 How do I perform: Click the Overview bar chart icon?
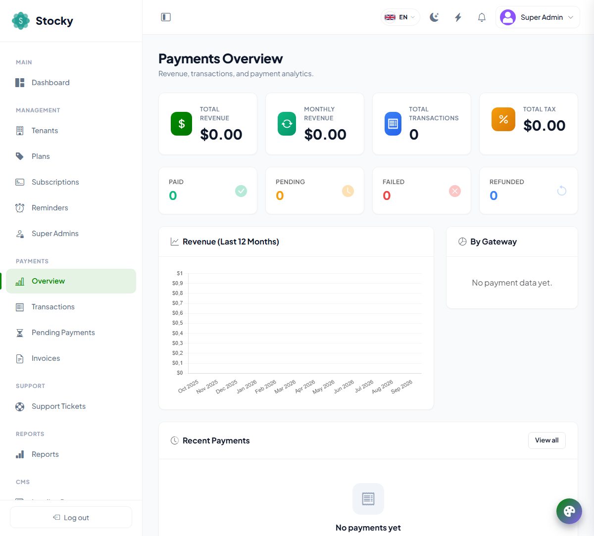pos(20,281)
